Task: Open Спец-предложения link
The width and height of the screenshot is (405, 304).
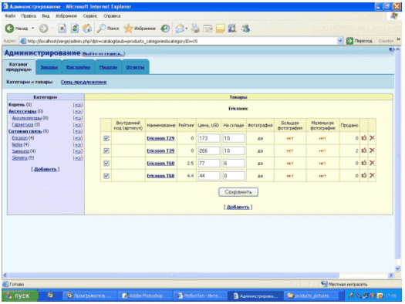Action: pos(83,82)
